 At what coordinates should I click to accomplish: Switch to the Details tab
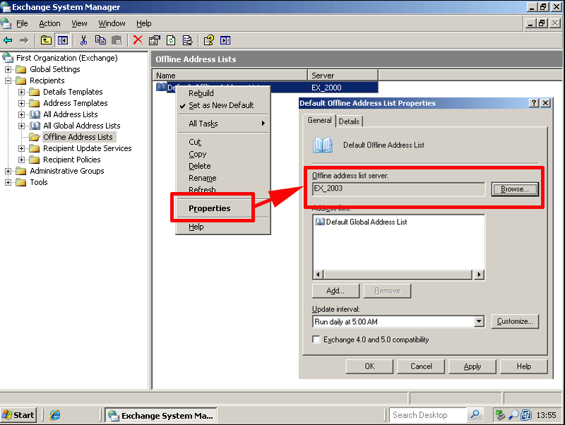point(349,121)
